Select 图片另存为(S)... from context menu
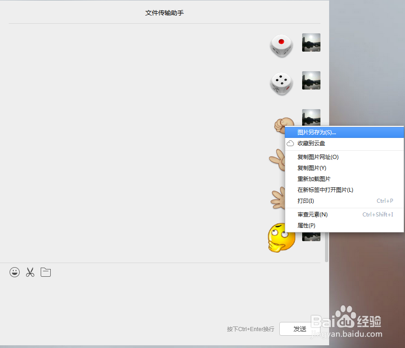The width and height of the screenshot is (405, 348). [344, 132]
